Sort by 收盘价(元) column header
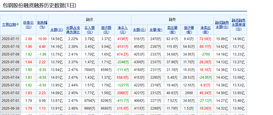273x115 pixels. (29, 25)
